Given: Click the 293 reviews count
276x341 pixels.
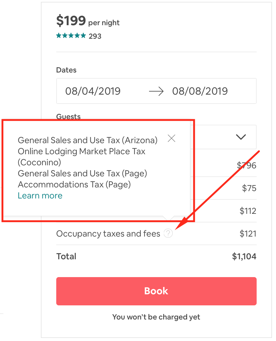Looking at the screenshot, I should click(x=95, y=36).
